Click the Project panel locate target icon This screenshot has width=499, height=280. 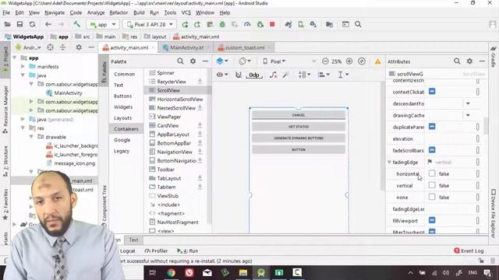click(x=50, y=47)
